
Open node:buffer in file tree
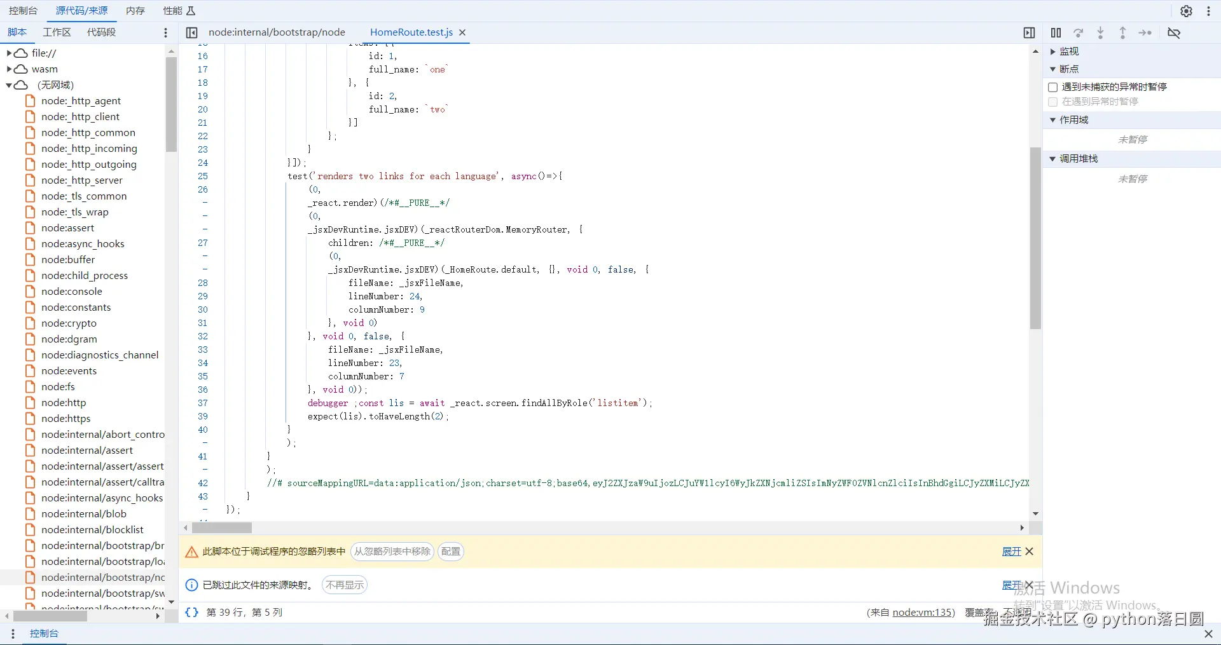(68, 259)
